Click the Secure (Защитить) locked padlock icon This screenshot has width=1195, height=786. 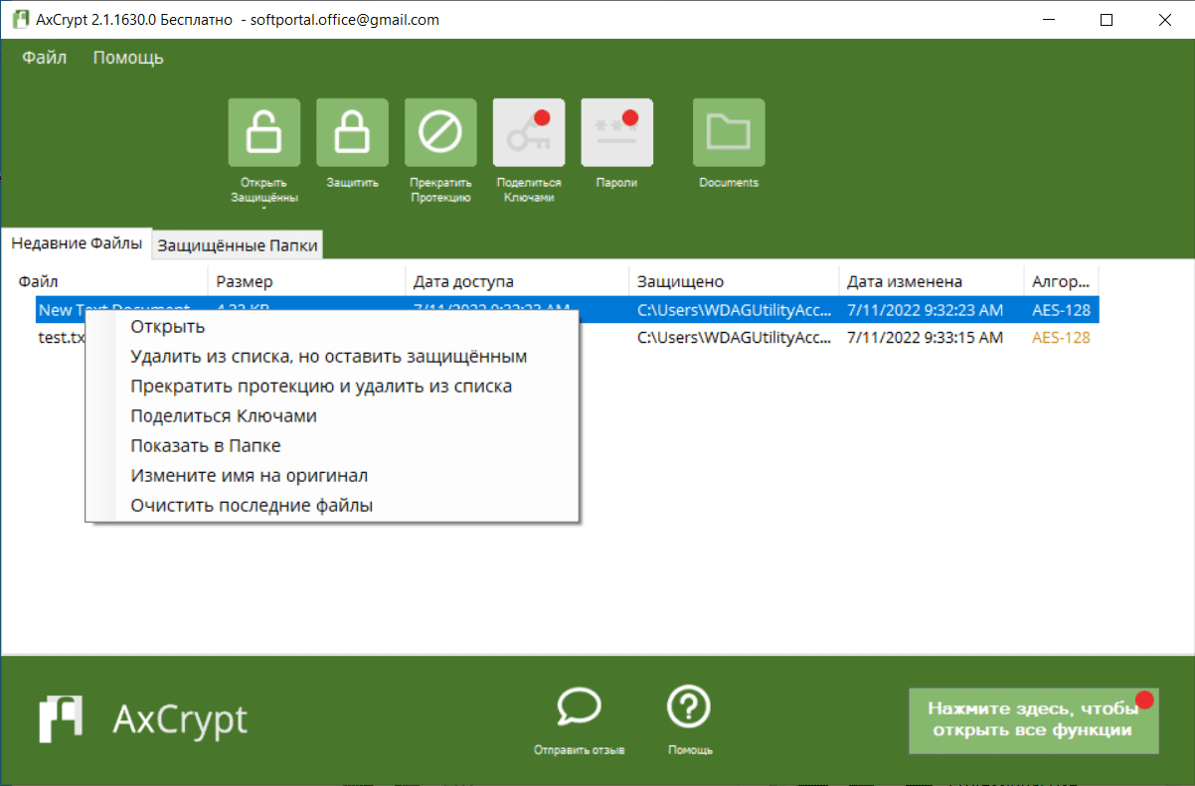pos(352,132)
